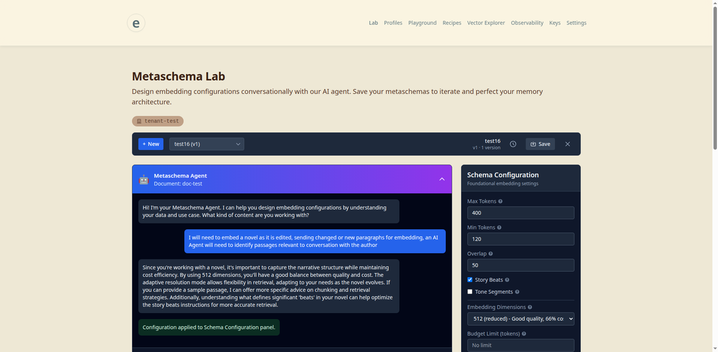Screen dimensions: 718x352
Task: Collapse the Metaschema Agent chat panel
Action: point(442,179)
